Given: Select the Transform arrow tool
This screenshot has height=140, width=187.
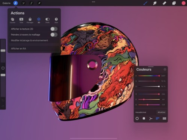Looking at the screenshot, I should pyautogui.click(x=39, y=3).
